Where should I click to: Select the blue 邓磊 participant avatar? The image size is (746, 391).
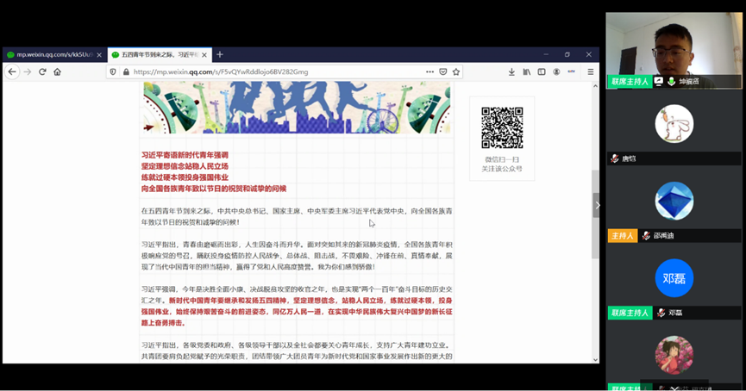[x=674, y=278]
